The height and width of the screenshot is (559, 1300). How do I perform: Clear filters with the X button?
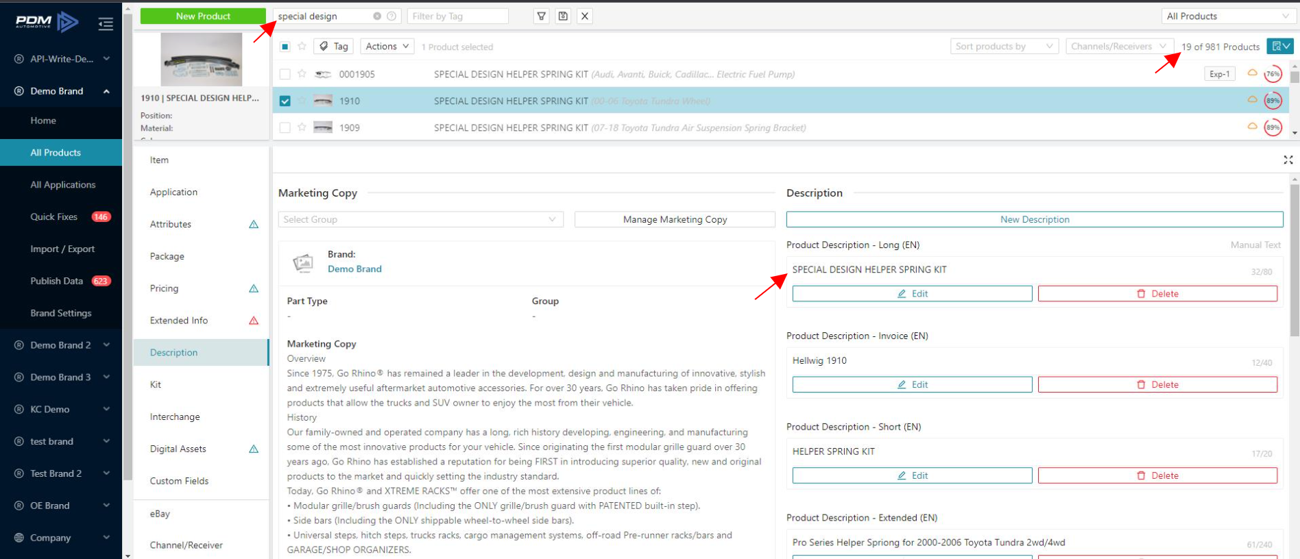click(x=584, y=16)
